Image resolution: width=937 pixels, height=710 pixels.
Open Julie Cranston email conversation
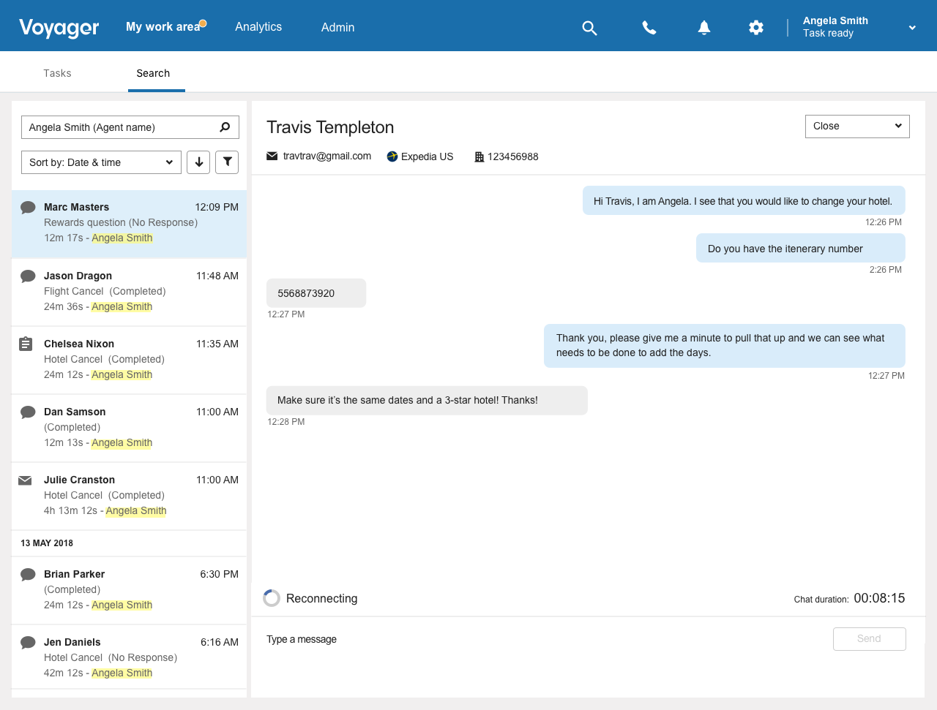129,495
